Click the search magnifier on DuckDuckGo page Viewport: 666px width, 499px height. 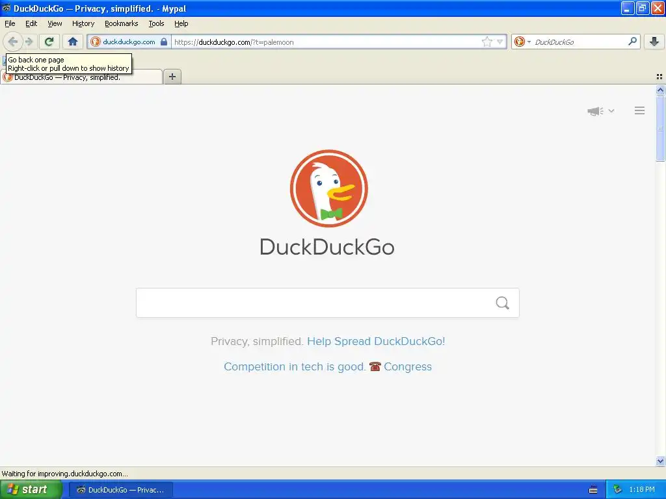tap(503, 303)
